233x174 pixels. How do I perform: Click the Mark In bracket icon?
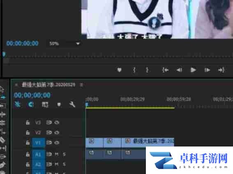pyautogui.click(x=134, y=70)
